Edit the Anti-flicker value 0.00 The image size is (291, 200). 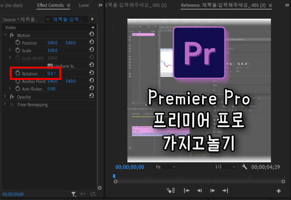pyautogui.click(x=51, y=89)
